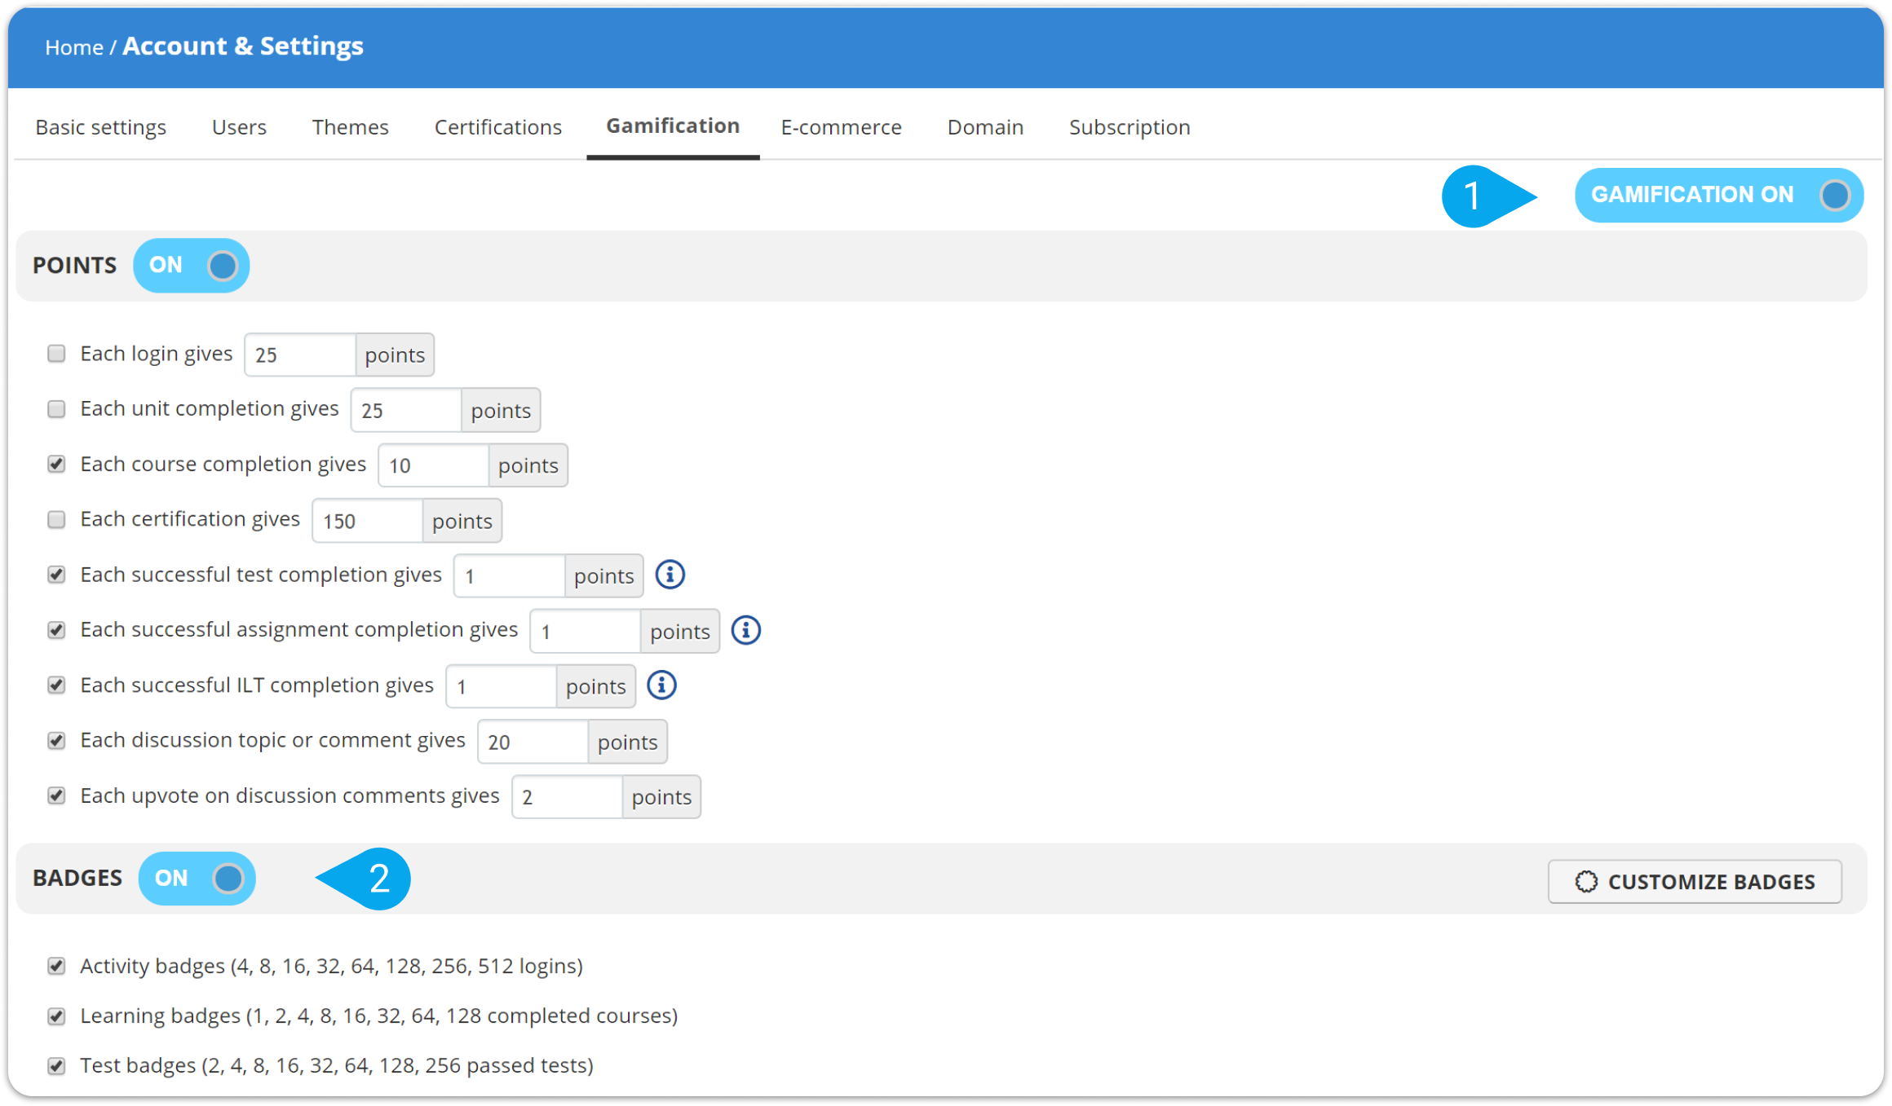Open the Basic settings tab
1892x1106 pixels.
tap(101, 127)
